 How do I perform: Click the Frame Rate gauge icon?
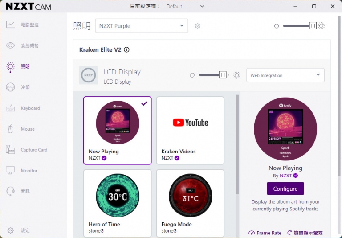tap(252, 233)
